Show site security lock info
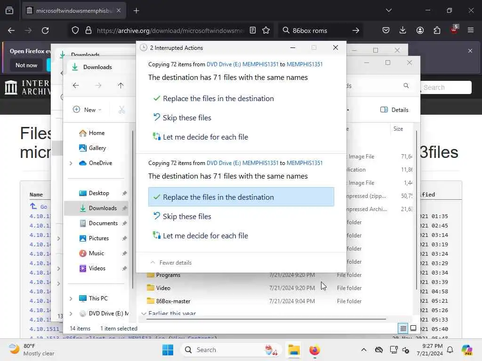482x361 pixels. tap(88, 31)
